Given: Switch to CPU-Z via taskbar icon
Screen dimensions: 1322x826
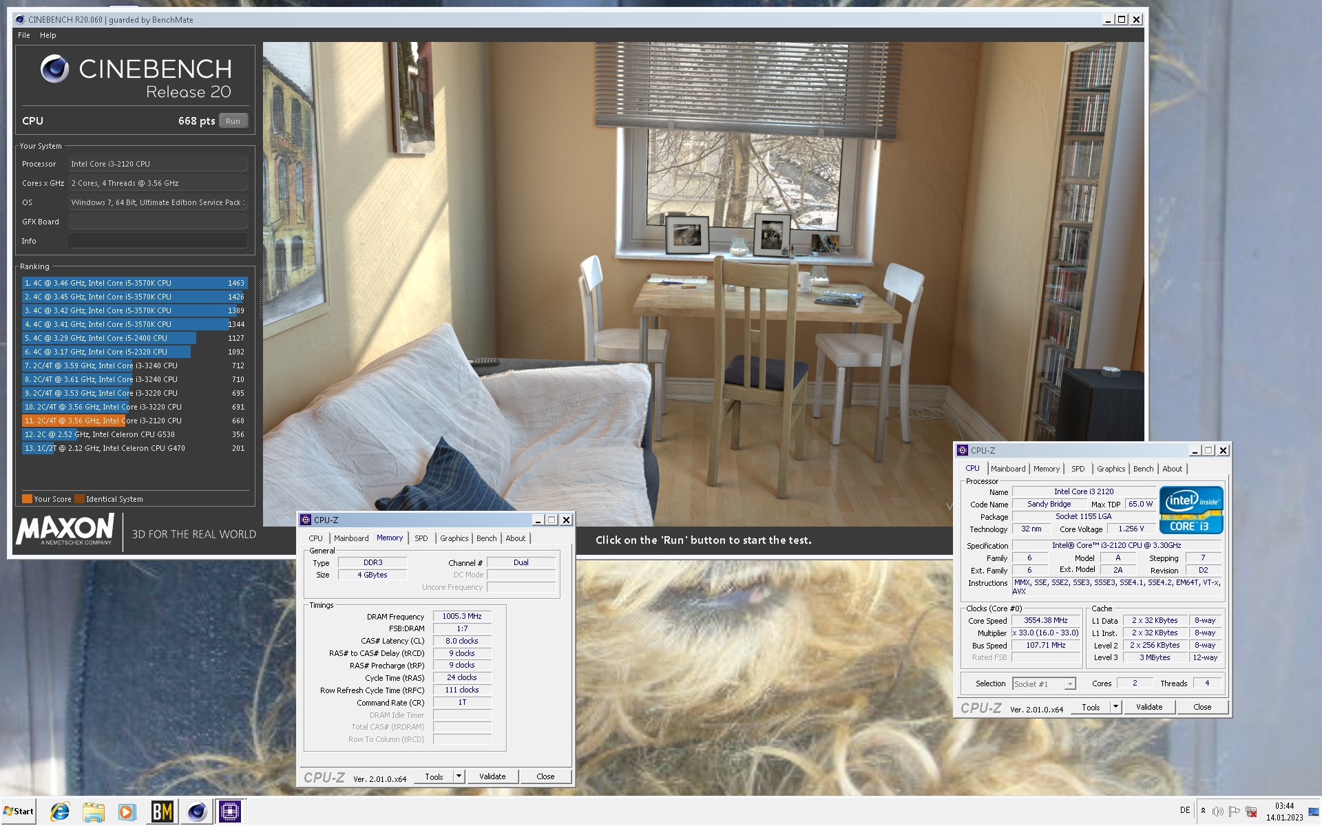Looking at the screenshot, I should pos(230,812).
